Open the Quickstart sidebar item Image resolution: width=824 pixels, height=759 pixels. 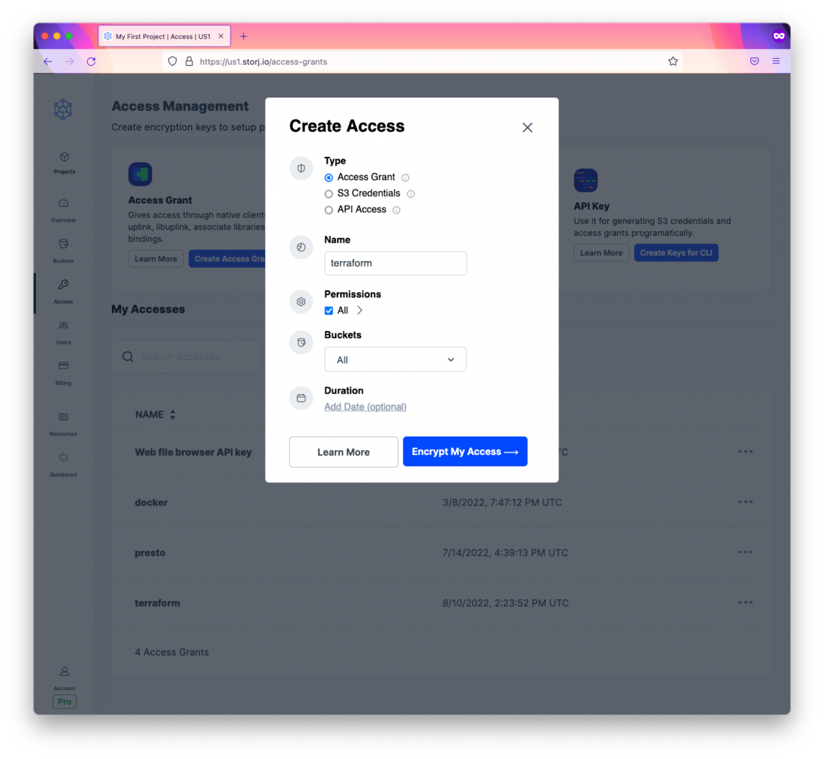point(63,464)
